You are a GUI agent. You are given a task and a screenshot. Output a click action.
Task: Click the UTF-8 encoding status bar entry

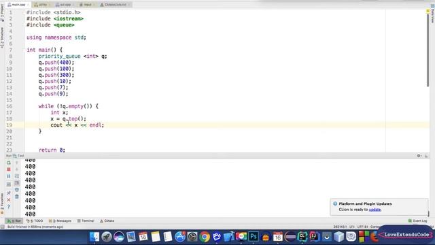point(362,227)
